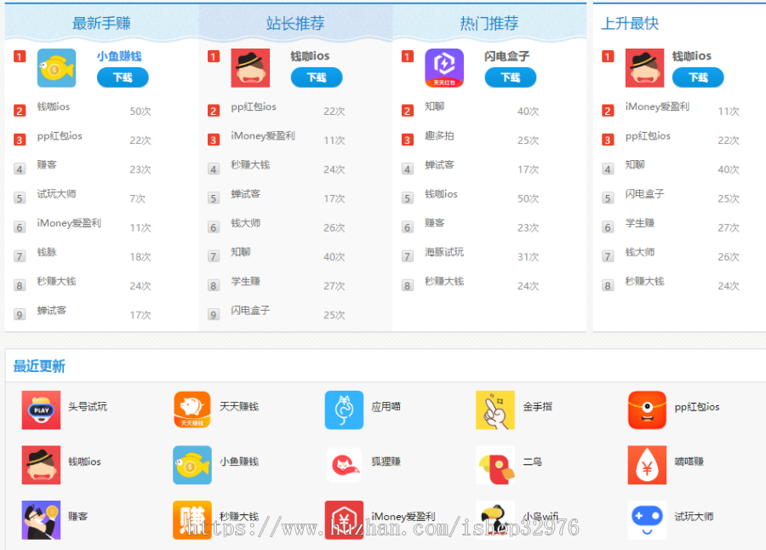Screen dimensions: 766x550
Task: Click the 秒赚大钱 赚 character icon
Action: [192, 518]
